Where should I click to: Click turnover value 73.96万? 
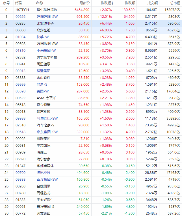pos(151,125)
